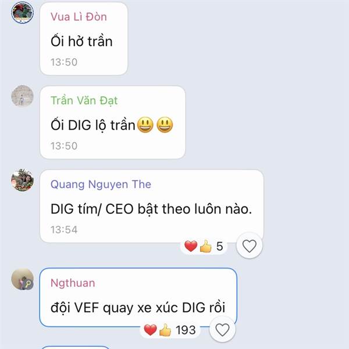349x349 pixels.
Task: Open Ngthuan's profile avatar
Action: [x=22, y=279]
